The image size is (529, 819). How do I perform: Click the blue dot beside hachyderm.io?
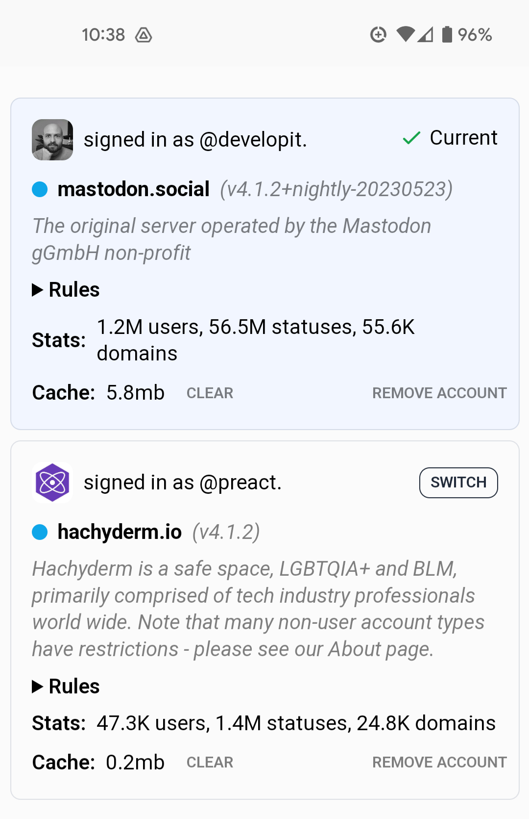click(40, 532)
